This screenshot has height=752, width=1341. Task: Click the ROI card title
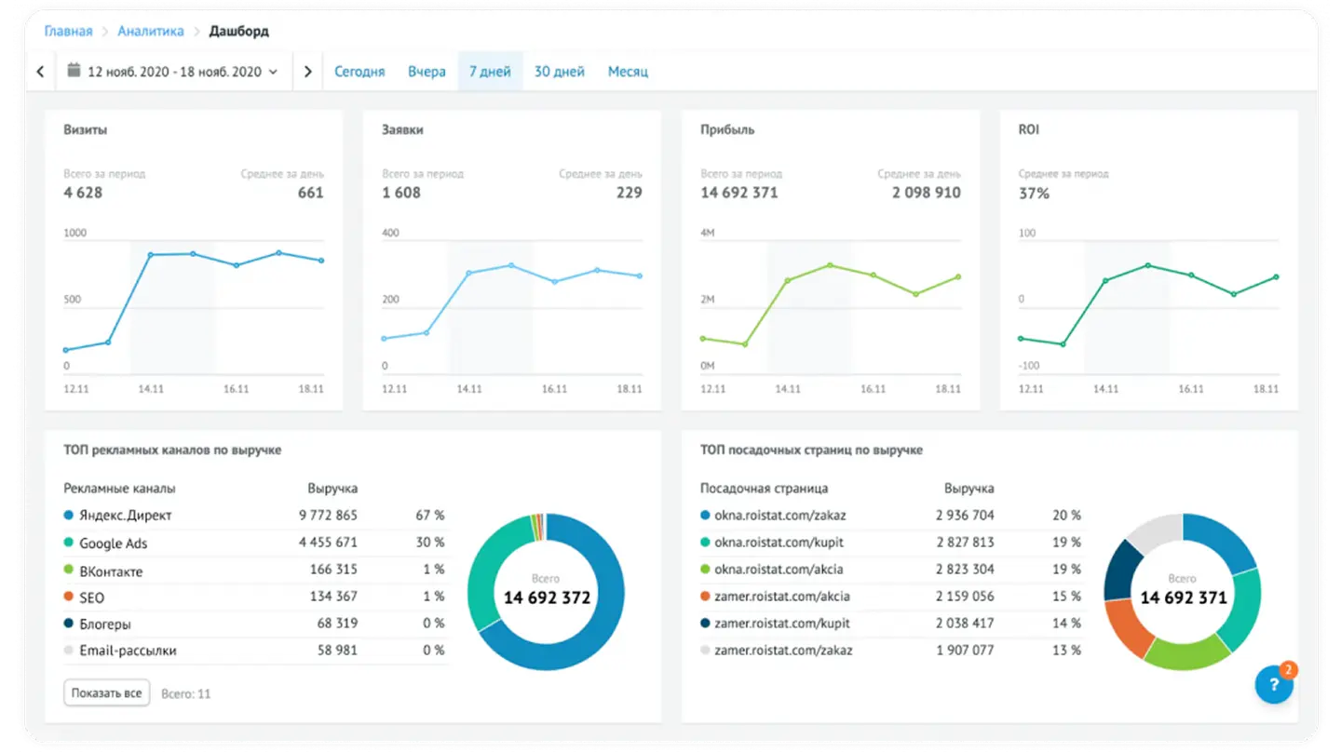click(x=1029, y=129)
